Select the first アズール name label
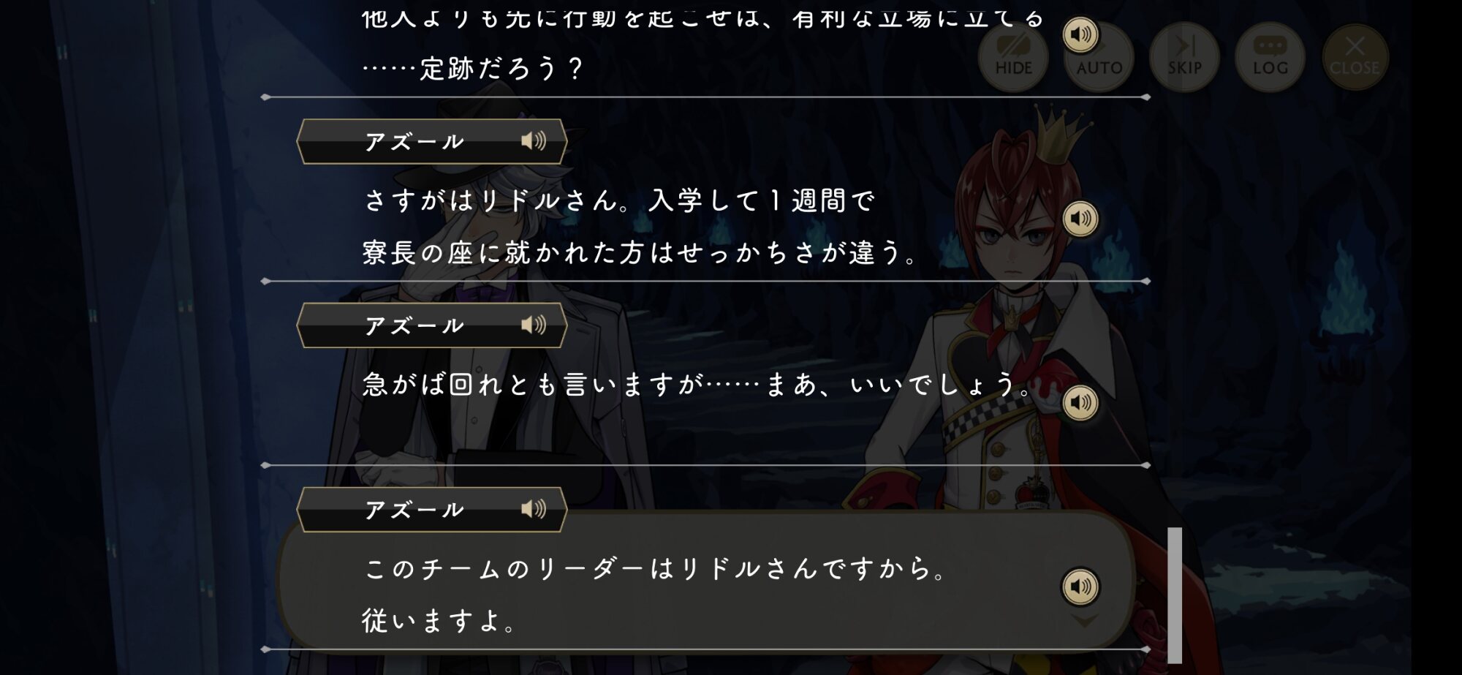The image size is (1462, 675). [x=414, y=141]
